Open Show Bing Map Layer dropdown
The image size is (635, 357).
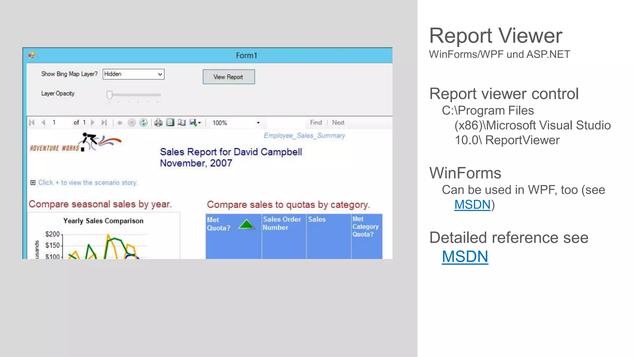point(134,74)
